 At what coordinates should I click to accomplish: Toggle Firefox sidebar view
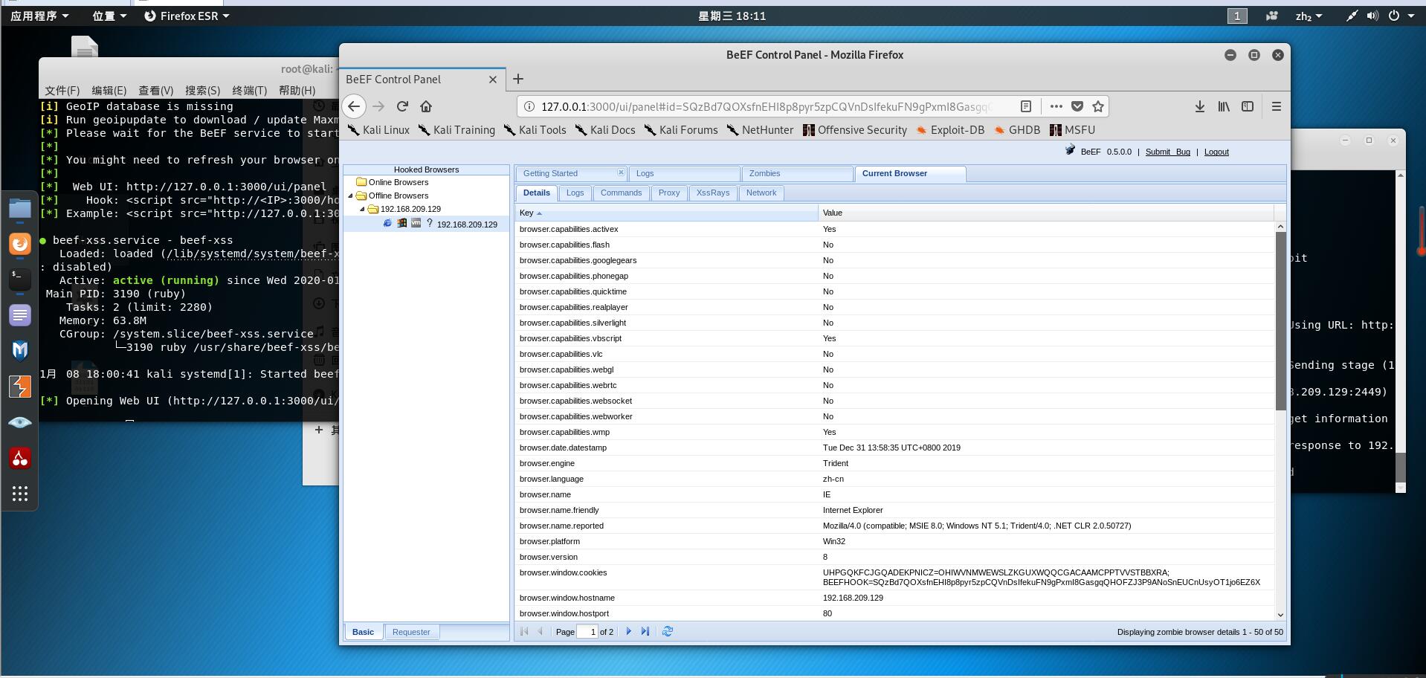[1248, 106]
